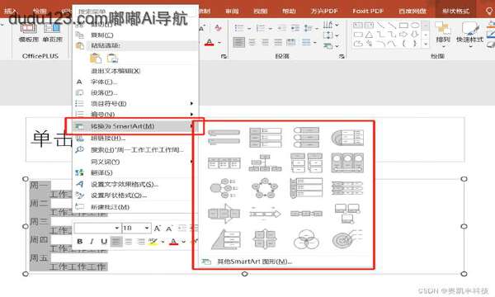Image resolution: width=495 pixels, height=297 pixels.
Task: Click the 快速样式 quick styles icon
Action: click(469, 32)
